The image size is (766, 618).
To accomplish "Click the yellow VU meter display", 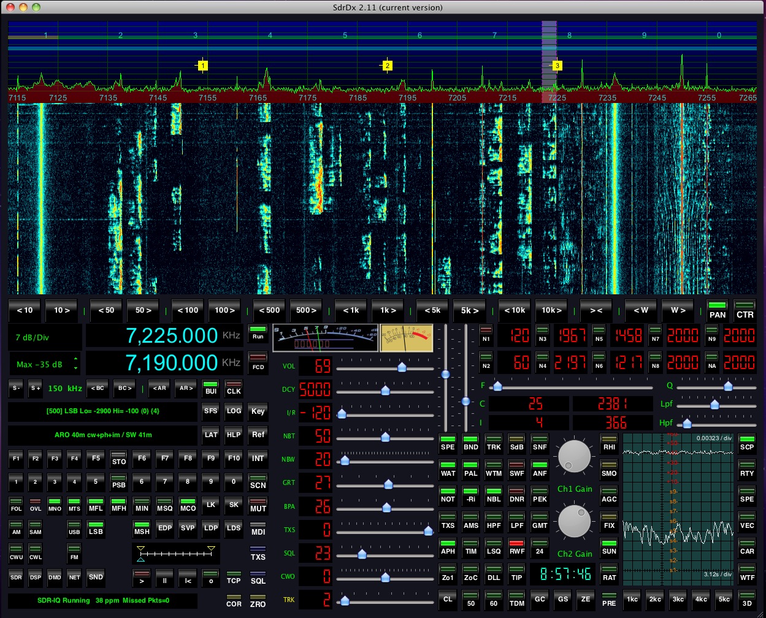I will pos(407,338).
